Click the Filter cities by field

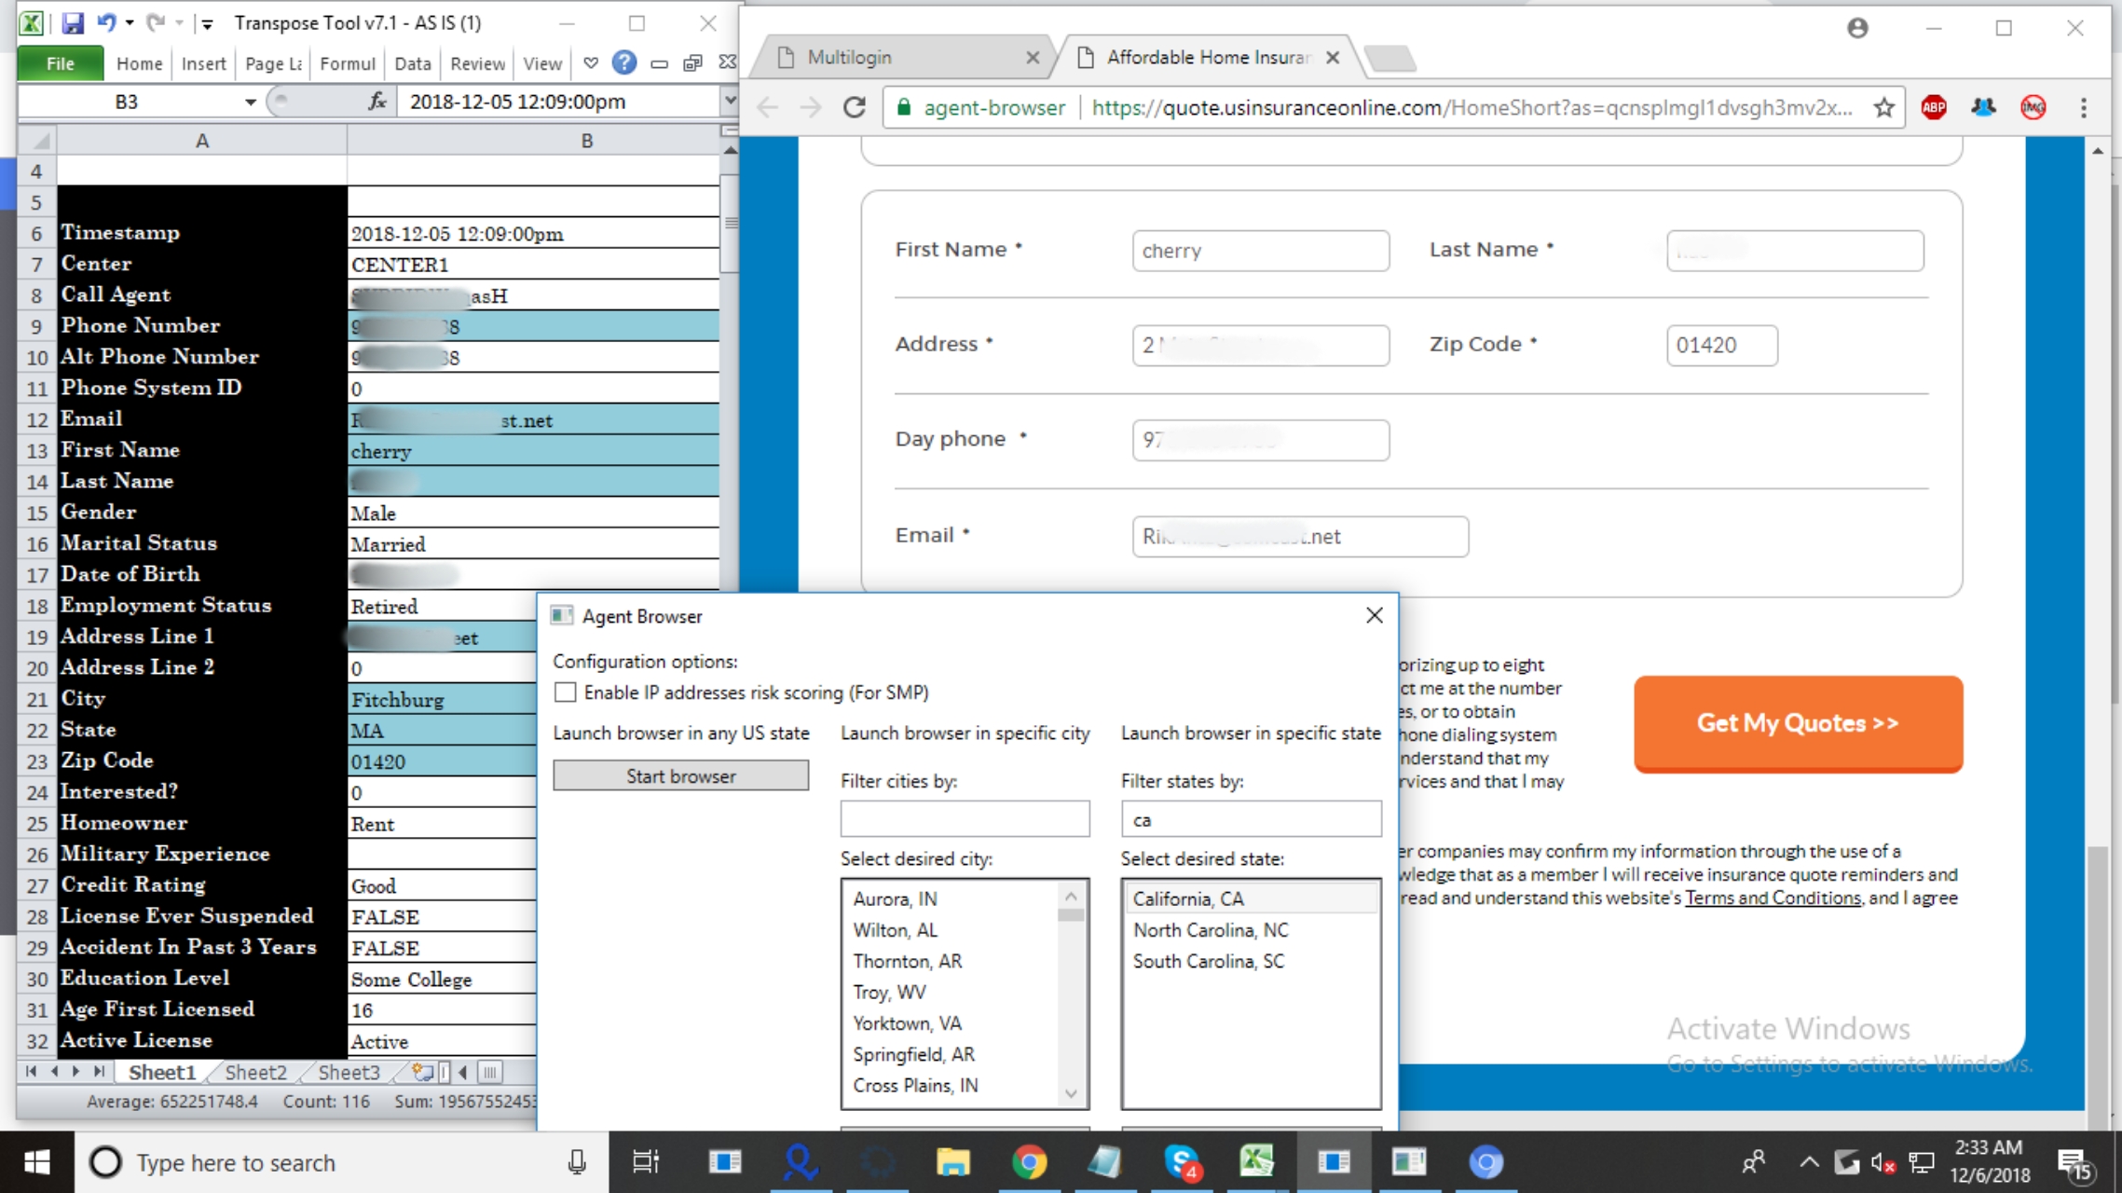coord(965,819)
